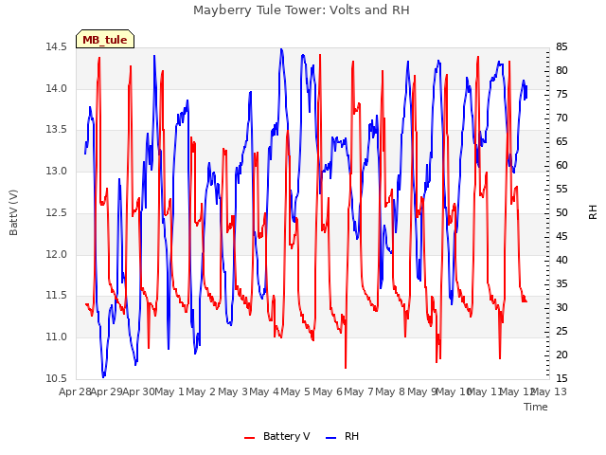Click the Apr 29 date label
This screenshot has width=606, height=455.
click(107, 392)
